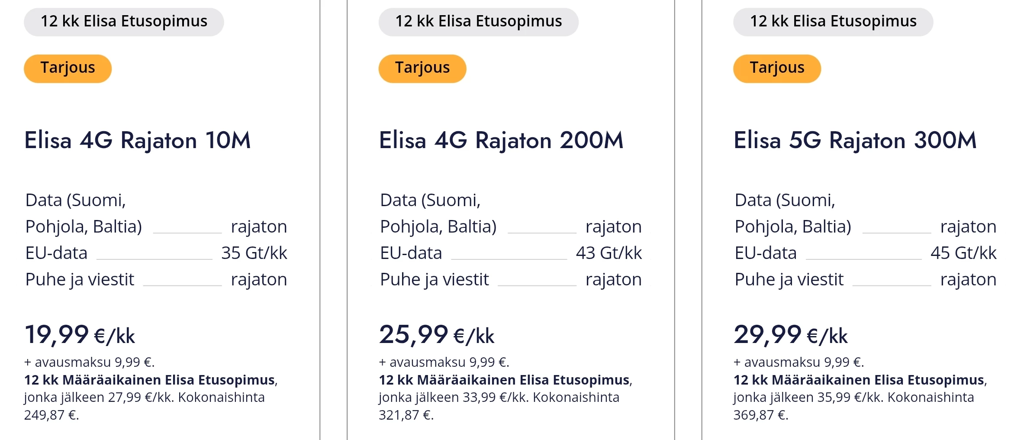The width and height of the screenshot is (1027, 440).
Task: Click Tarjous badge on the 5G 300M plan
Action: (777, 68)
